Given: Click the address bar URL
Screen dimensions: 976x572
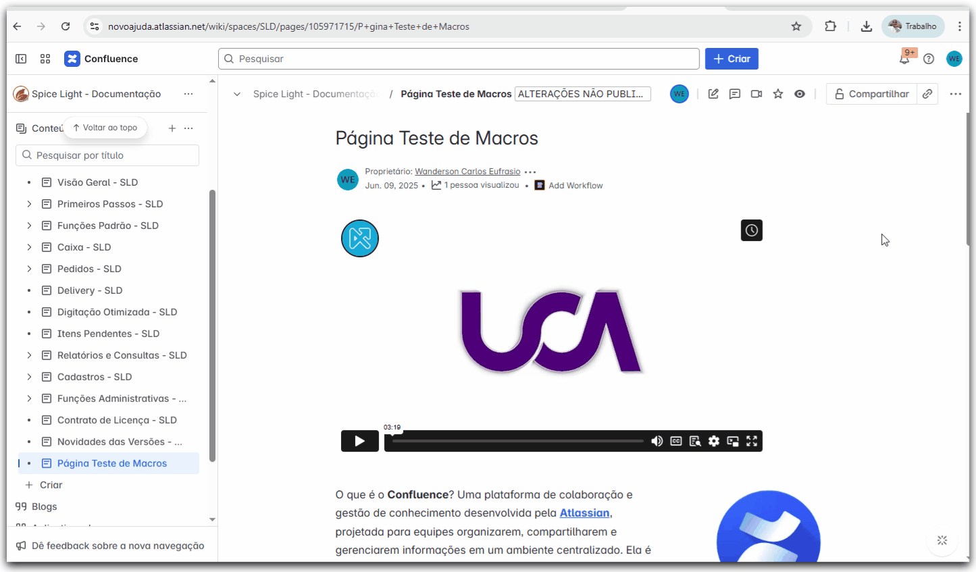Looking at the screenshot, I should 288,26.
